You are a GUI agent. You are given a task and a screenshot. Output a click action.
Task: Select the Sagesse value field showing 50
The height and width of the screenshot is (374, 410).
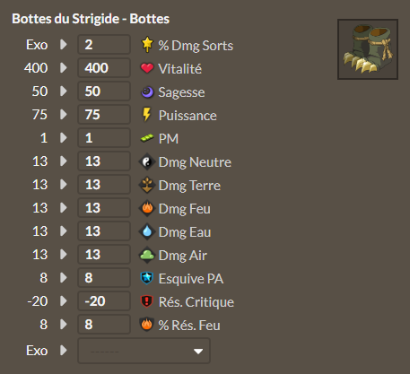(x=104, y=91)
